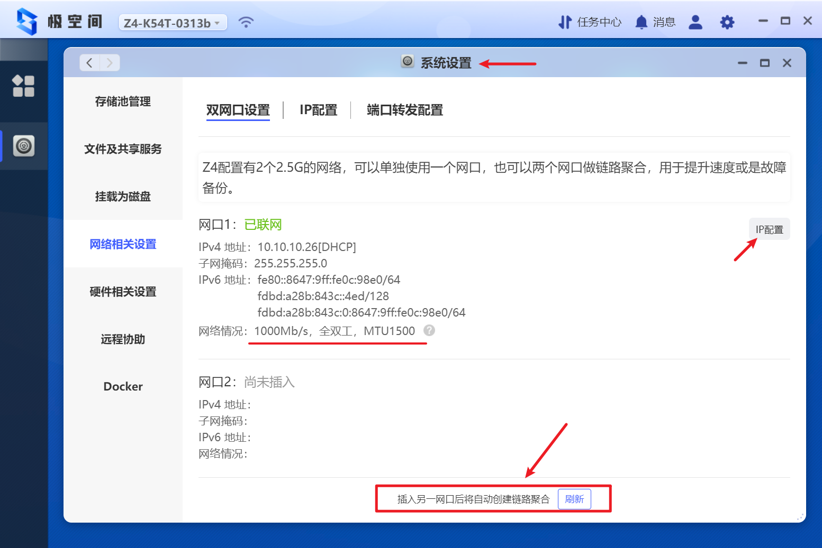
Task: Click the help question mark beside MTU1500
Action: click(429, 330)
